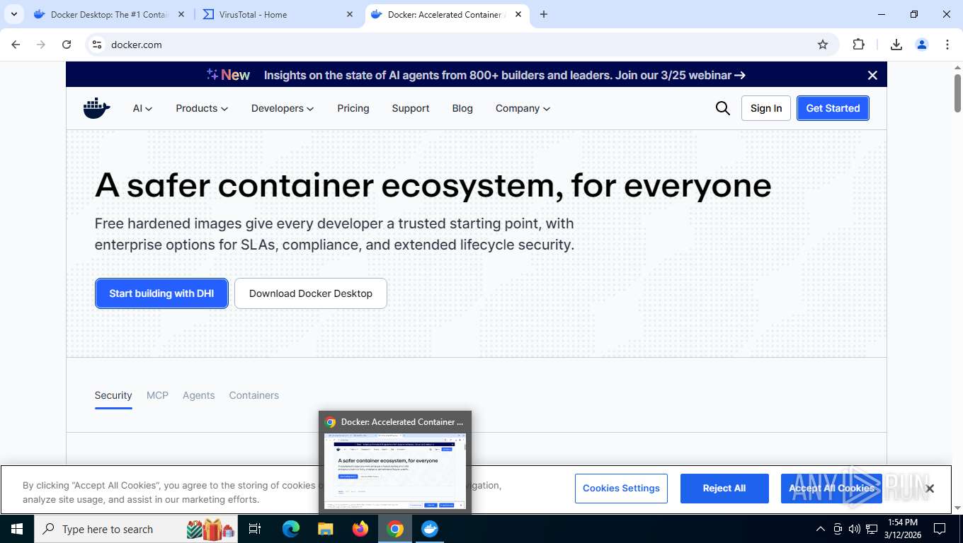Open the Chrome extensions puzzle icon
Viewport: 963px width, 543px height.
point(858,45)
